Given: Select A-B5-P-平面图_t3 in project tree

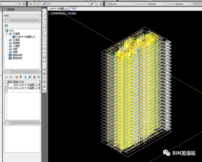Looking at the screenshot, I should [x=26, y=37].
